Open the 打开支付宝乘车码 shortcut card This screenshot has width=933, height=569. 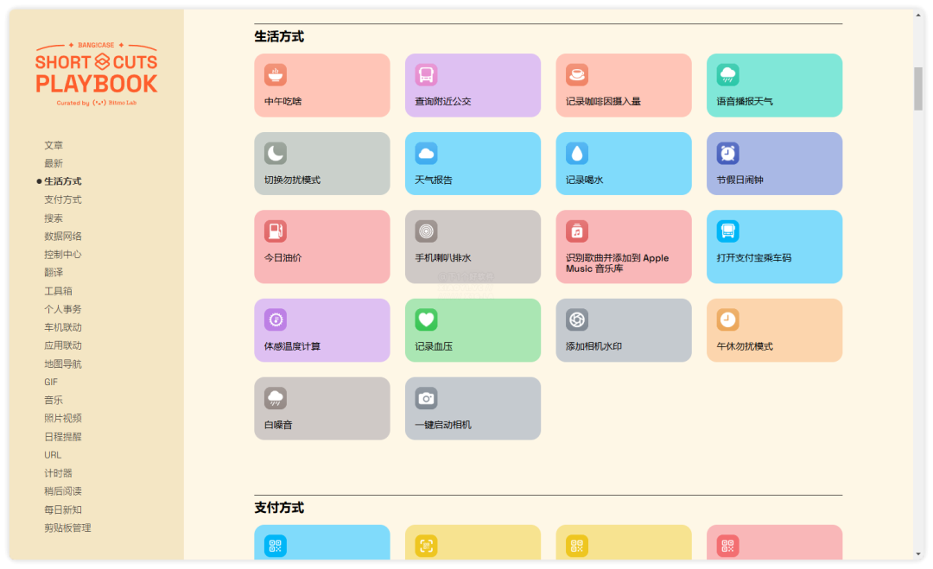[774, 247]
